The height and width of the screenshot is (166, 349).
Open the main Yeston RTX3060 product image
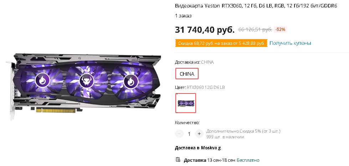83,86
